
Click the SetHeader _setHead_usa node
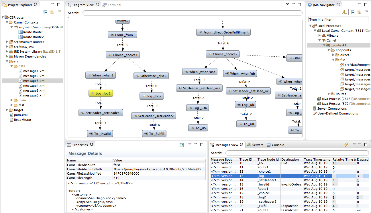click(199, 88)
